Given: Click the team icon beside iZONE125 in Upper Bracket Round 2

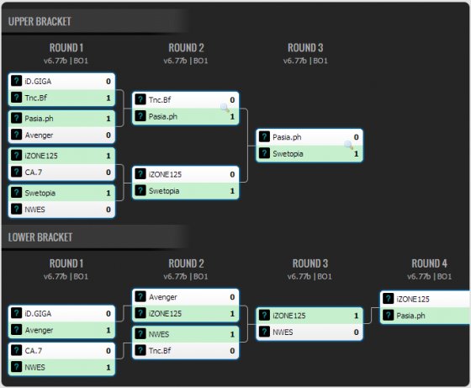Looking at the screenshot, I should [140, 174].
